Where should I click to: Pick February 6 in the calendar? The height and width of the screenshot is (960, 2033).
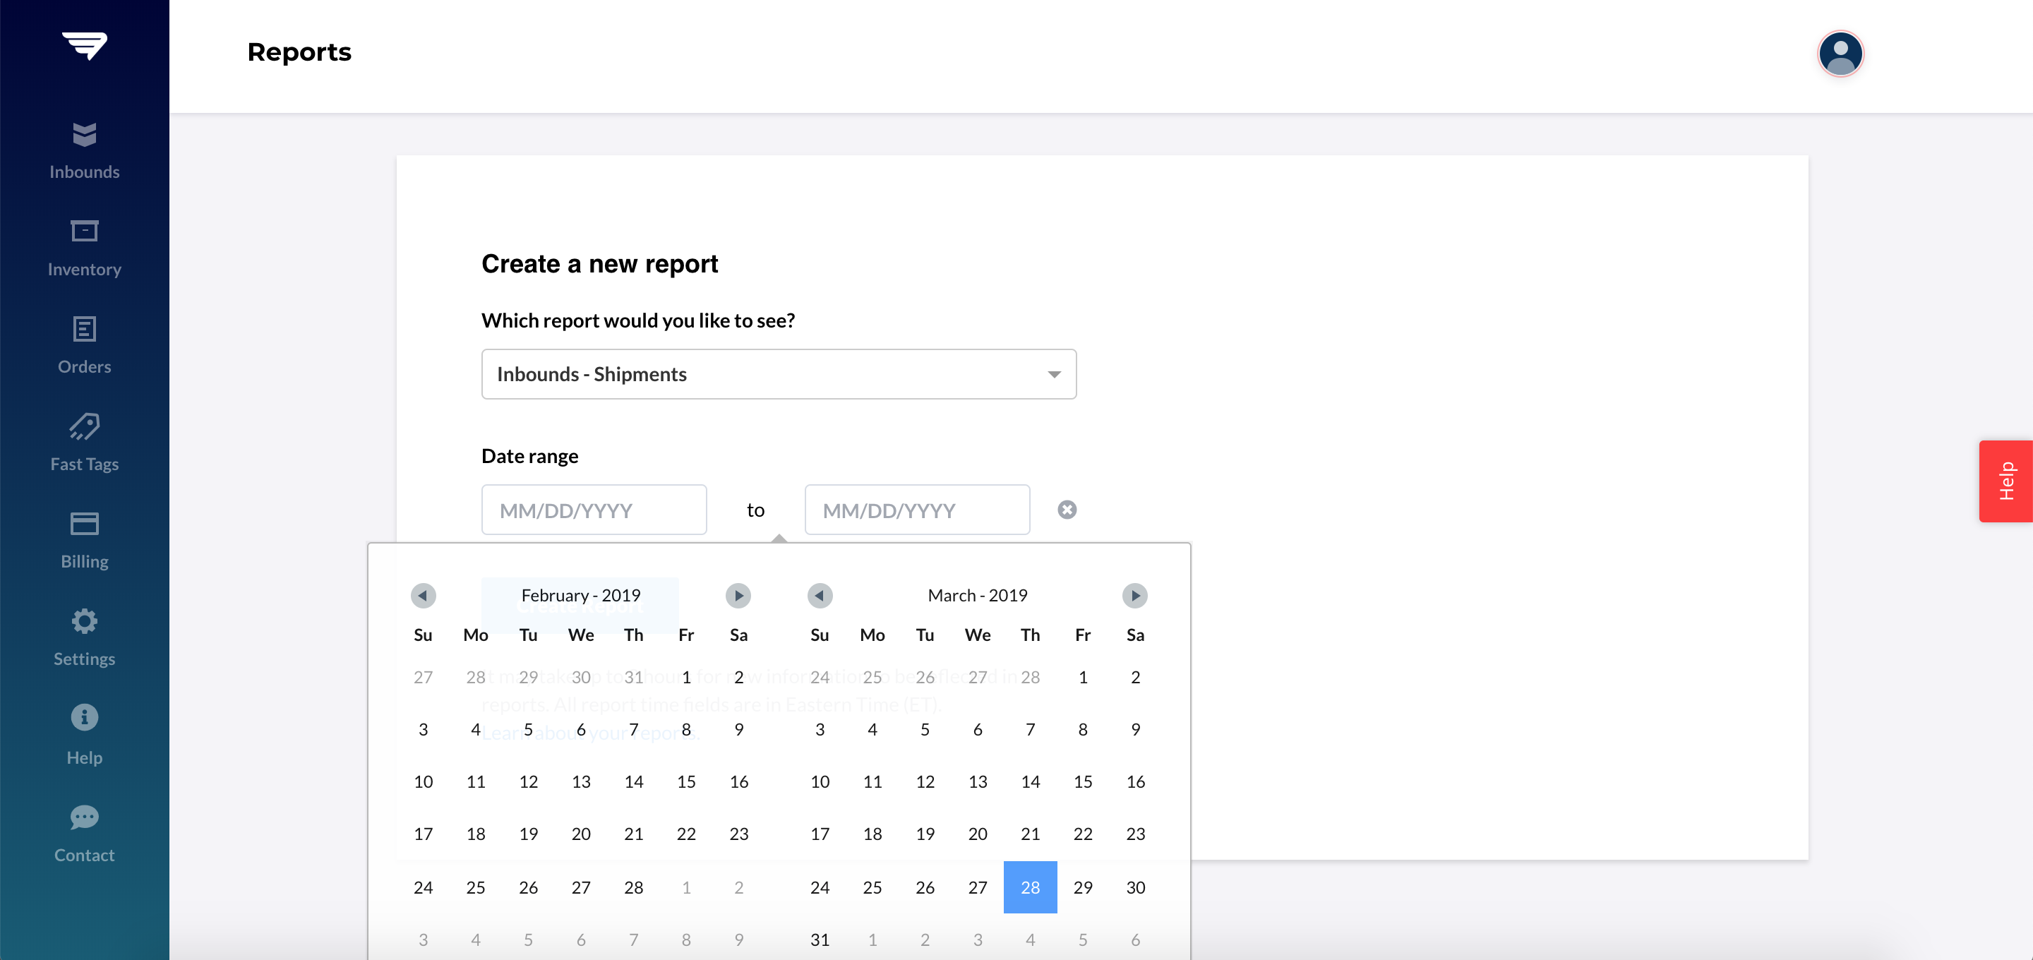[x=581, y=729]
